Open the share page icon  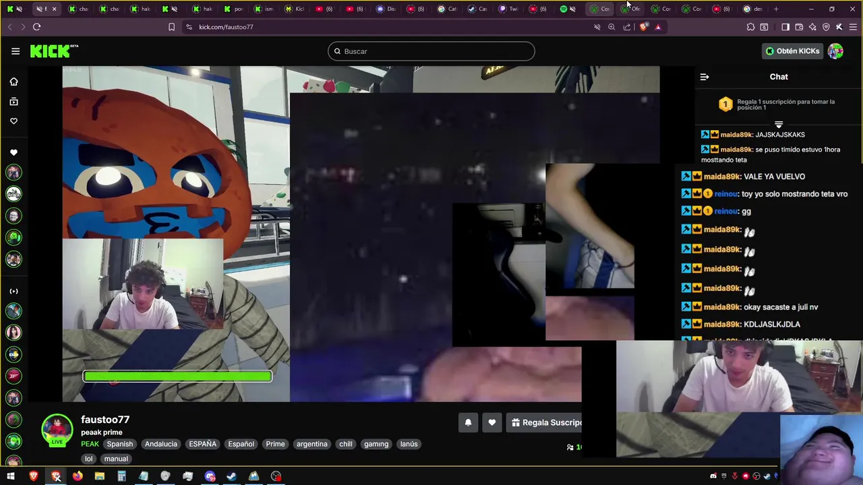[x=627, y=27]
